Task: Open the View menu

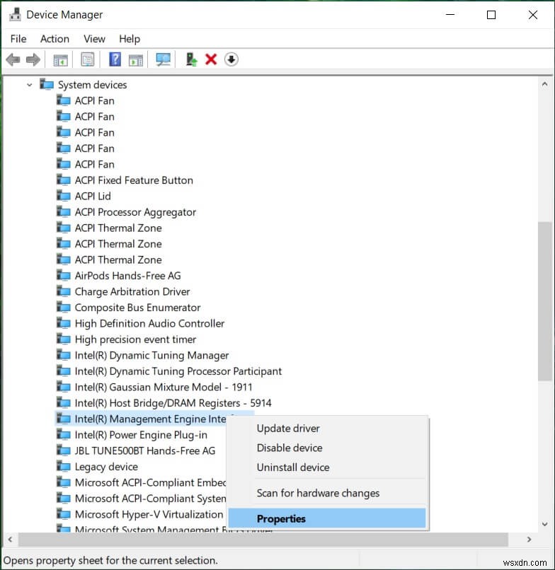Action: tap(94, 39)
